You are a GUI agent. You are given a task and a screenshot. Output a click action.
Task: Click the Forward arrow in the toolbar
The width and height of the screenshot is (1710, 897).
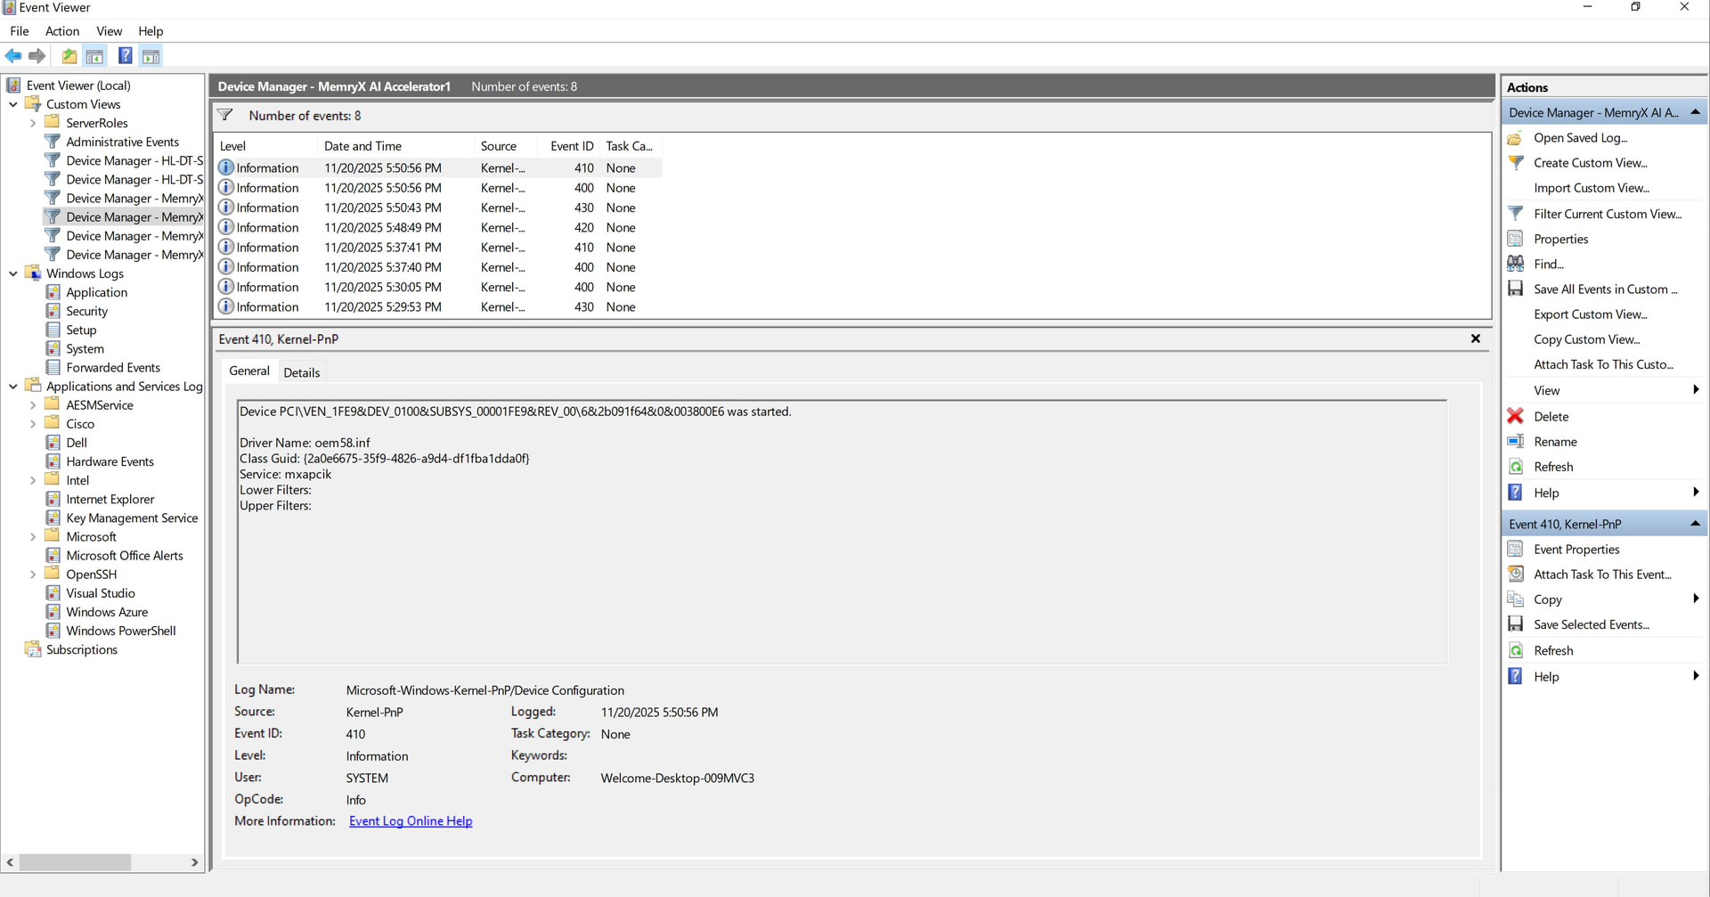[37, 56]
